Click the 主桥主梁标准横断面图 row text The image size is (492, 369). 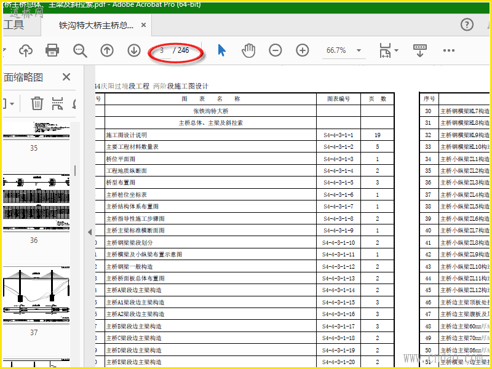pos(135,230)
